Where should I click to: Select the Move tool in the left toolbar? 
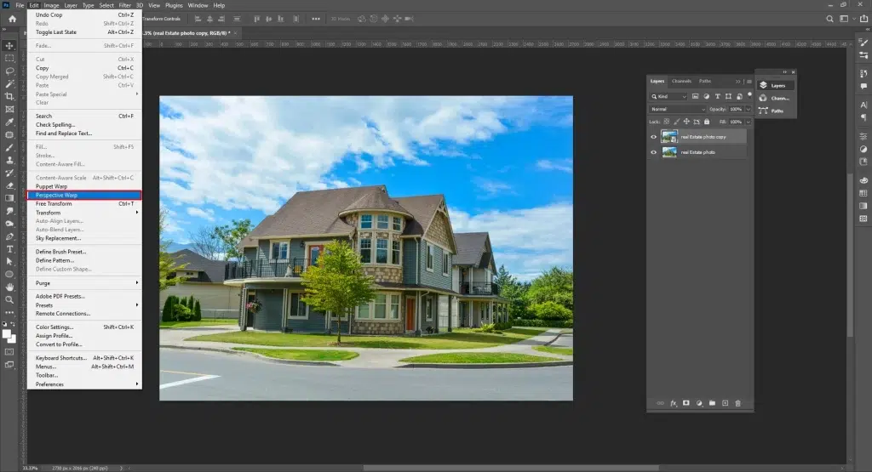click(x=9, y=46)
